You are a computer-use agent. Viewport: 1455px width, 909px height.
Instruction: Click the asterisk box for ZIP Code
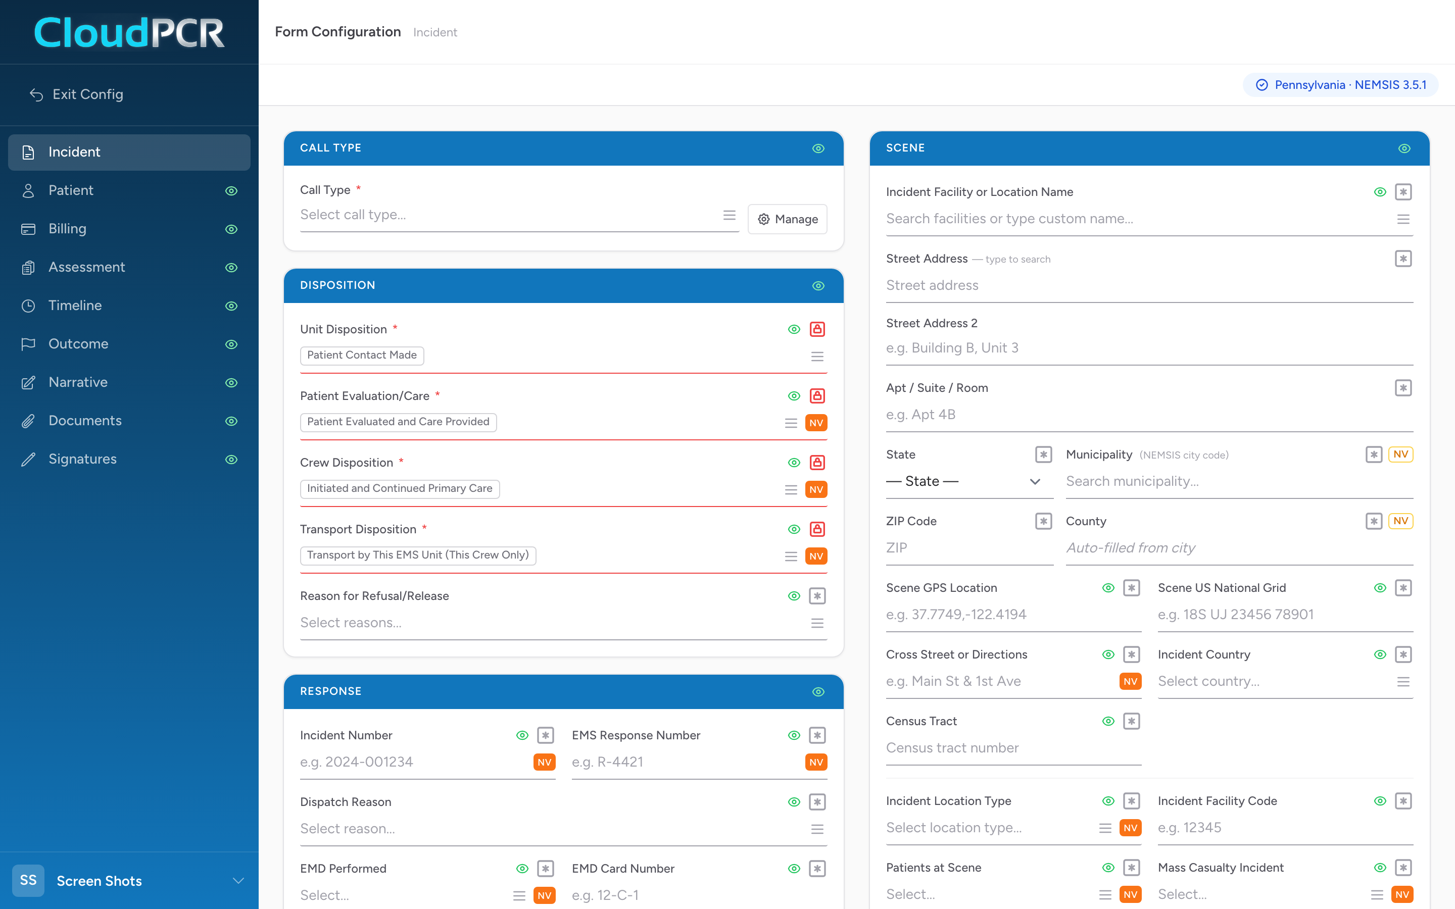tap(1044, 521)
